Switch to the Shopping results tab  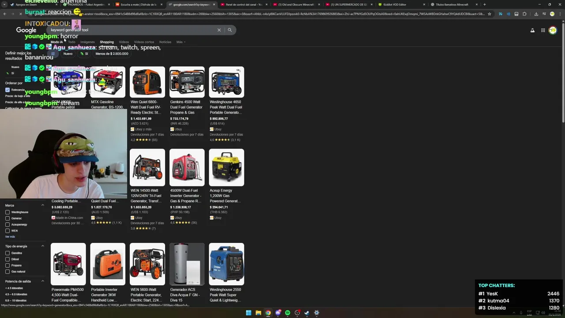(106, 42)
